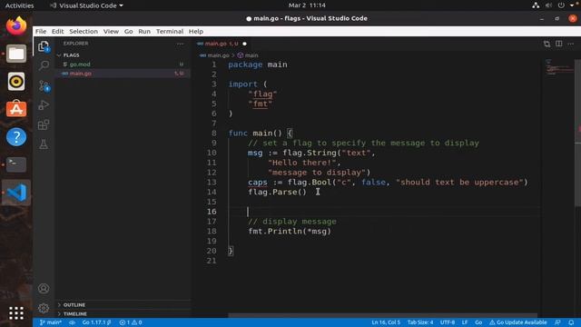This screenshot has width=581, height=327.
Task: Click Visual Studio Code dock icon
Action: [16, 193]
